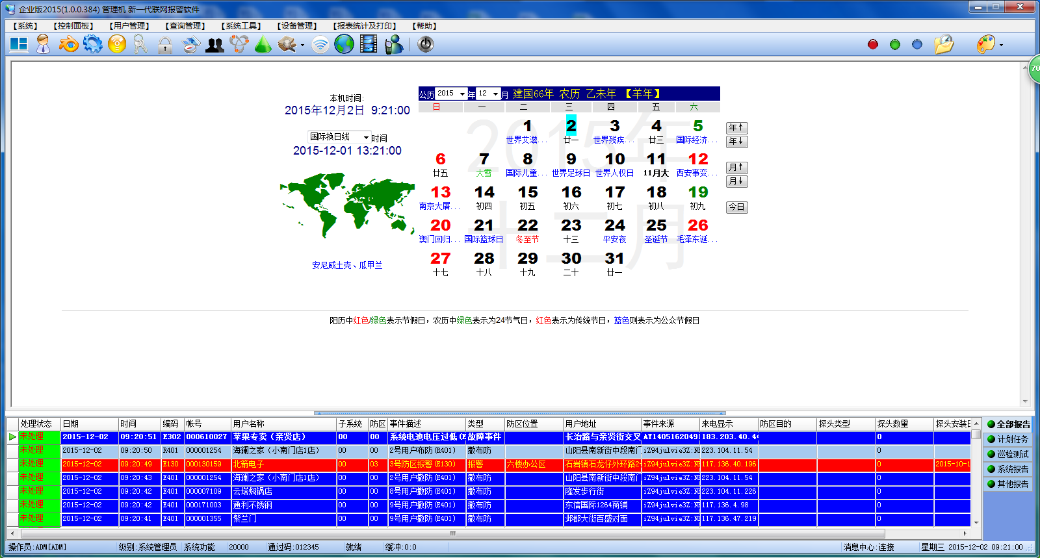Image resolution: width=1040 pixels, height=558 pixels.
Task: Click the 今日 today button
Action: pos(736,207)
